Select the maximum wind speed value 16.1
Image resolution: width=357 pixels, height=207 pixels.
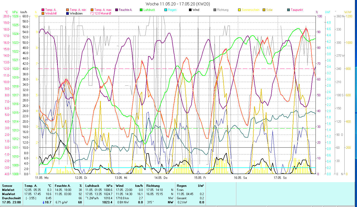click(x=140, y=194)
